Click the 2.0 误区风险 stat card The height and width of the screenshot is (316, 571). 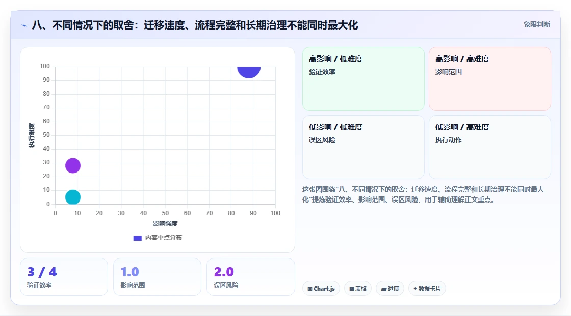coord(250,277)
